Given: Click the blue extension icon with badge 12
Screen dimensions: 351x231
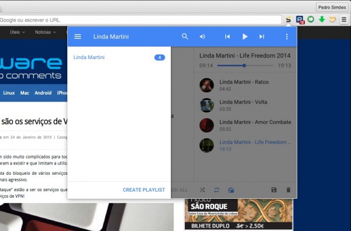Looking at the screenshot, I should (x=300, y=20).
